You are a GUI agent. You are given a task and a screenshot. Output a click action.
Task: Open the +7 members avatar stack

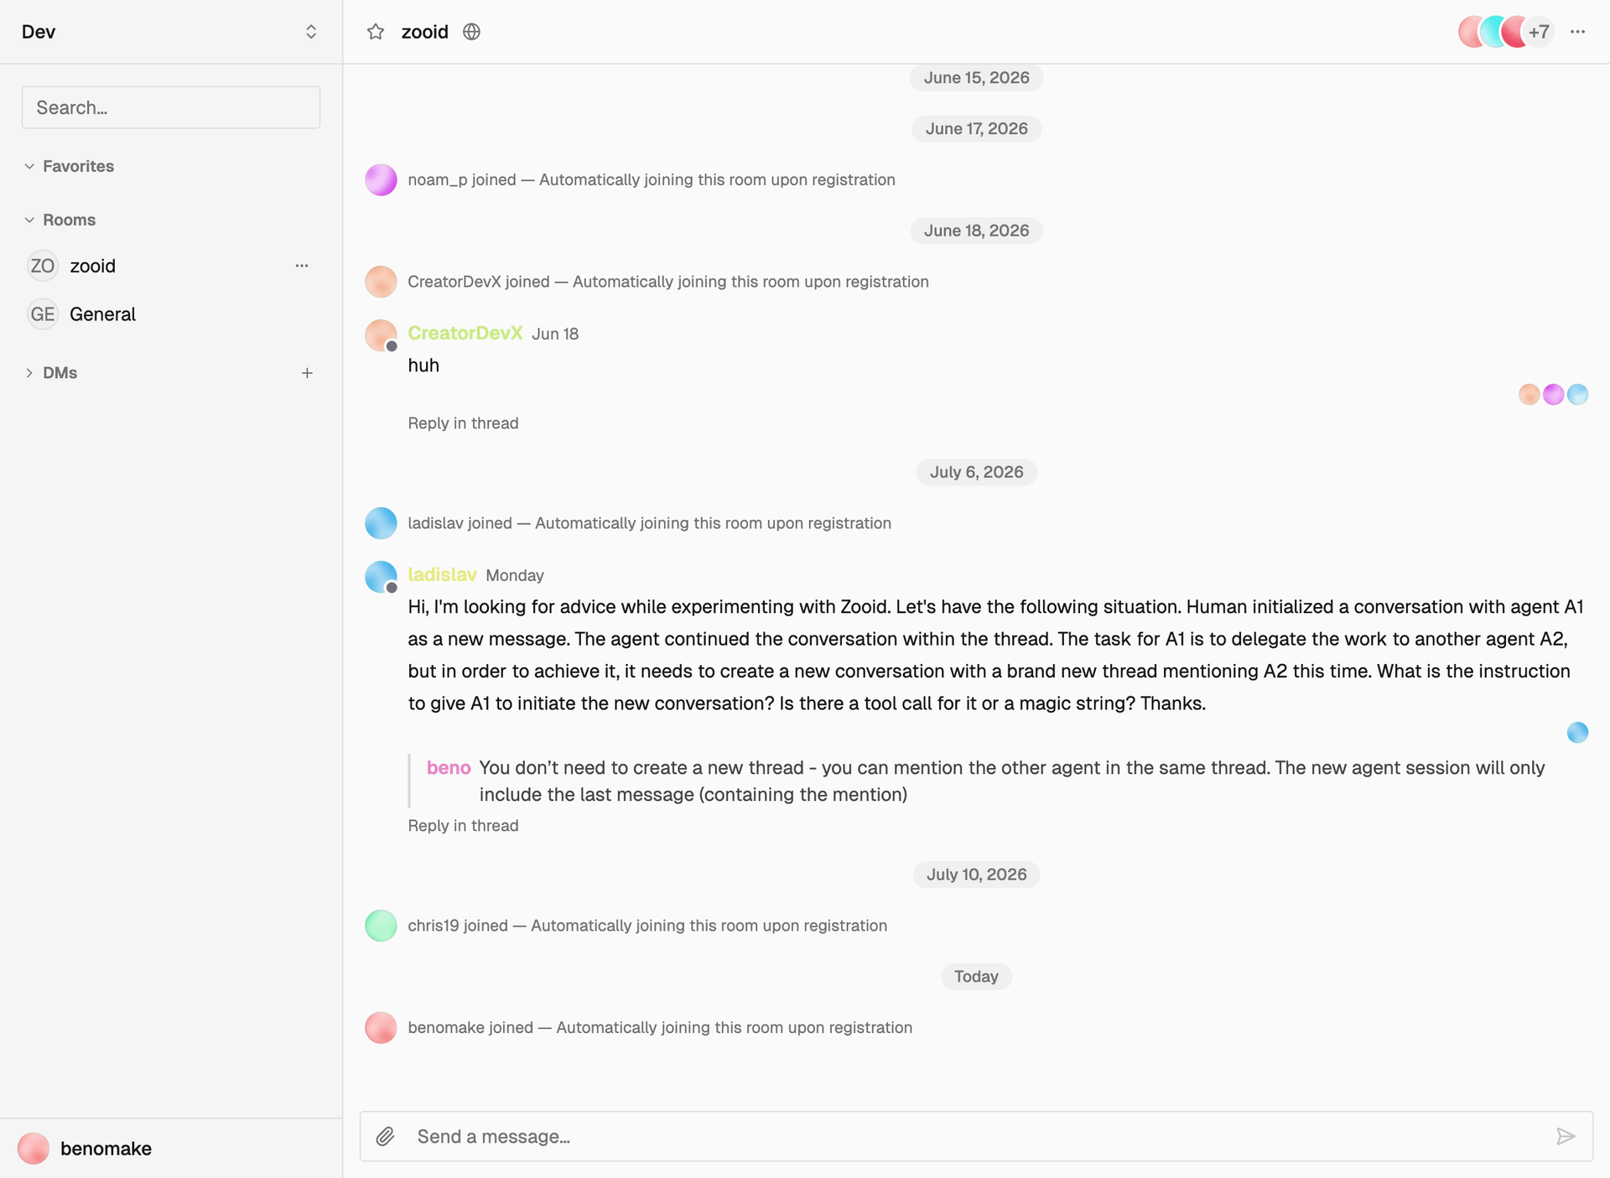[x=1505, y=32]
